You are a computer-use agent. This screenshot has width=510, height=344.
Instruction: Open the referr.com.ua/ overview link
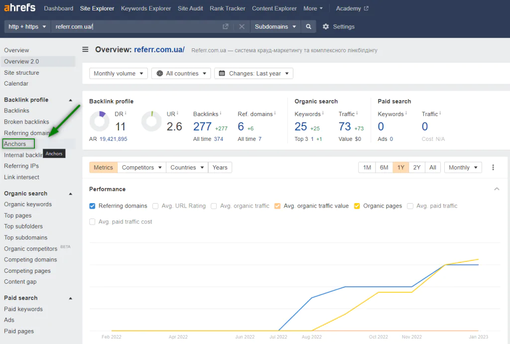pyautogui.click(x=159, y=49)
